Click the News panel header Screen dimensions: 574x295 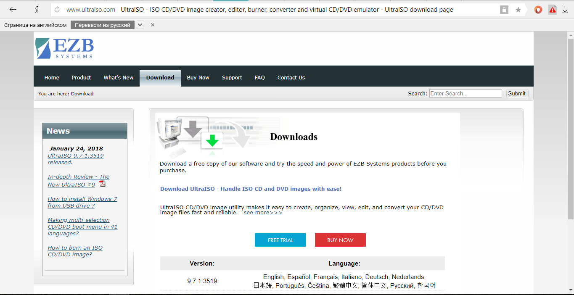click(x=85, y=131)
